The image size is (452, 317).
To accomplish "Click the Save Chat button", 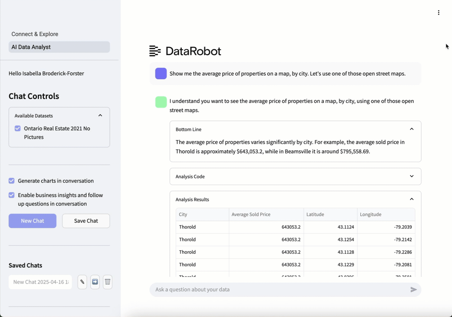I will pos(86,221).
